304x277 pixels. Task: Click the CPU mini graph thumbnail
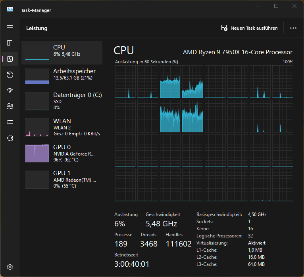click(x=37, y=52)
